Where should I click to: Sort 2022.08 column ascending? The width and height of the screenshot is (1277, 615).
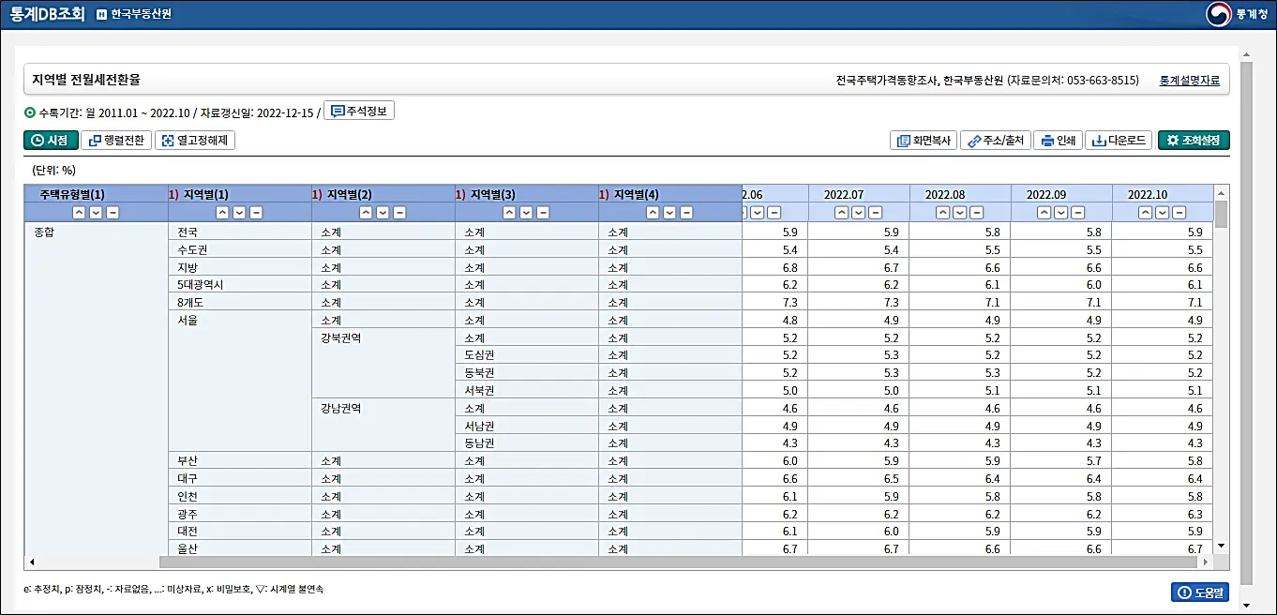coord(942,213)
